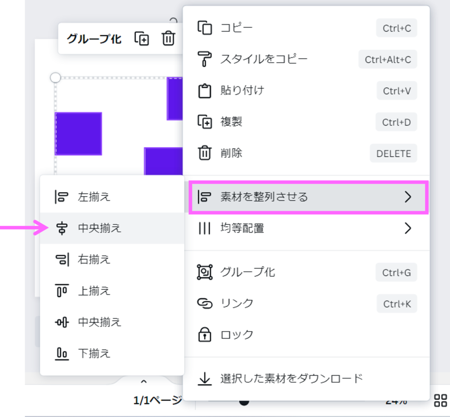Click the duplicate icon in the floating toolbar
This screenshot has height=417, width=450.
tap(142, 39)
